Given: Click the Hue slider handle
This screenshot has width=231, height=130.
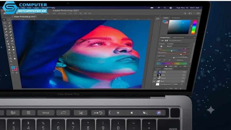Looking at the screenshot, I should click(x=172, y=51).
